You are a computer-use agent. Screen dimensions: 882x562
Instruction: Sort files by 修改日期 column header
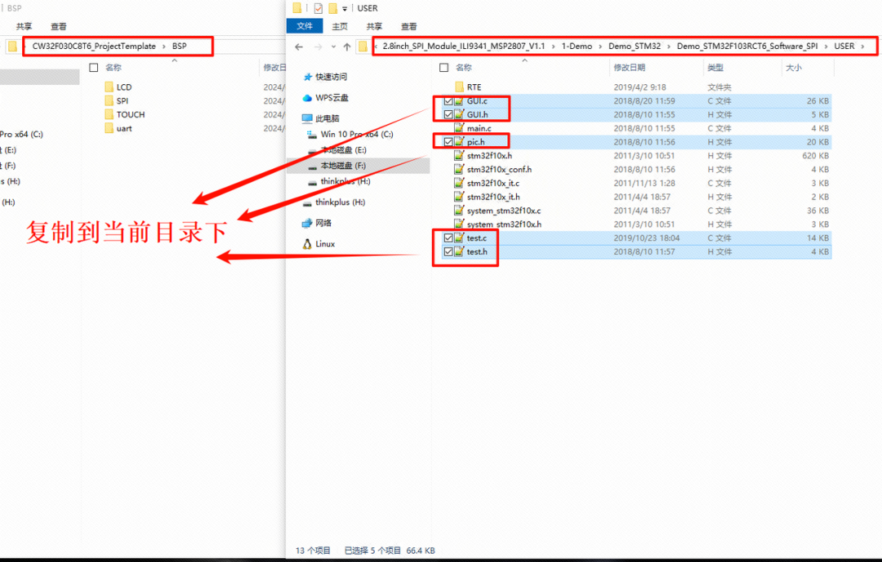(x=630, y=68)
